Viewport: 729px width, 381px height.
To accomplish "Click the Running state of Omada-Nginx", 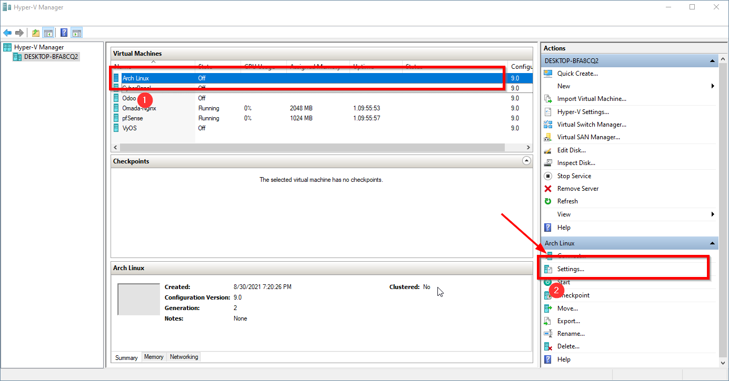I will 208,108.
